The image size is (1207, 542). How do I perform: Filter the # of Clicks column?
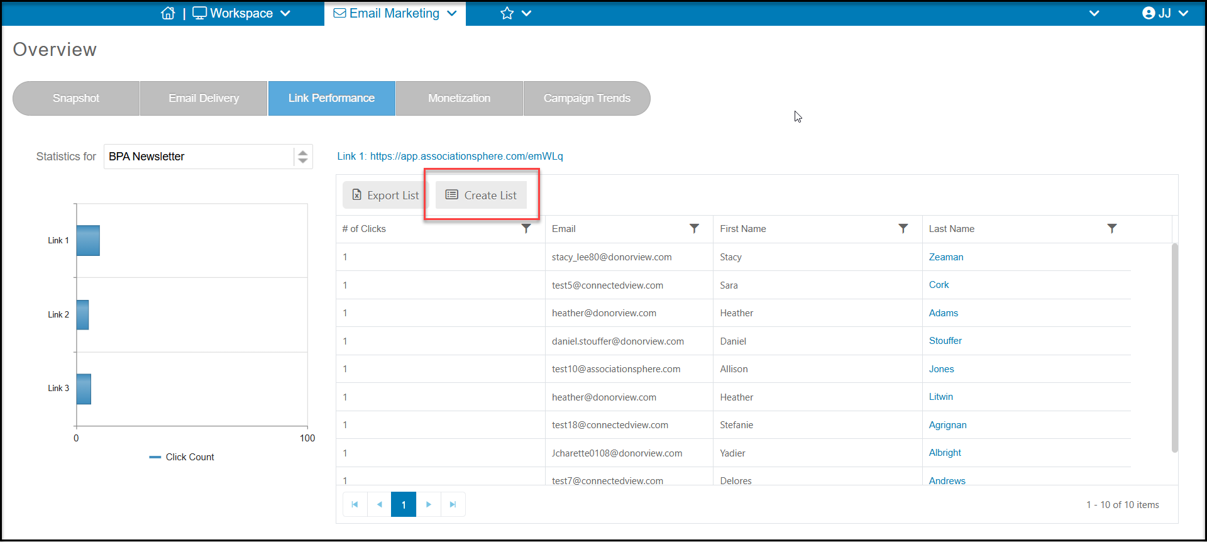tap(526, 228)
